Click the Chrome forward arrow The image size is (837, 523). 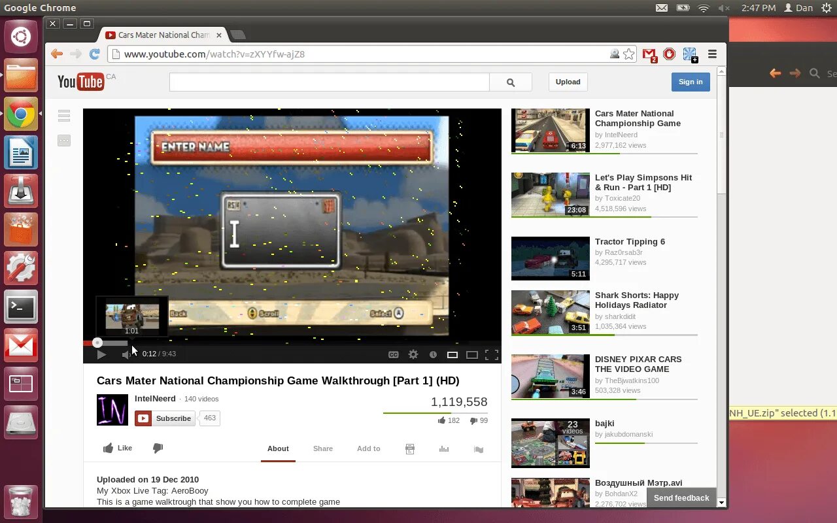[76, 54]
